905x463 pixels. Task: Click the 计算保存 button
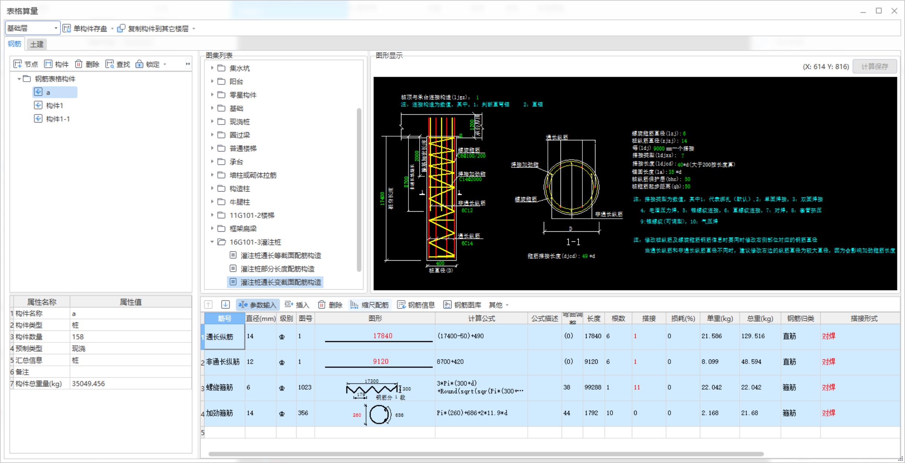click(x=875, y=66)
